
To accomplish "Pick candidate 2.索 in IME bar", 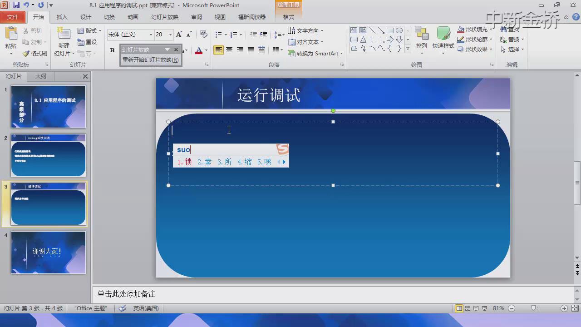I will point(204,162).
